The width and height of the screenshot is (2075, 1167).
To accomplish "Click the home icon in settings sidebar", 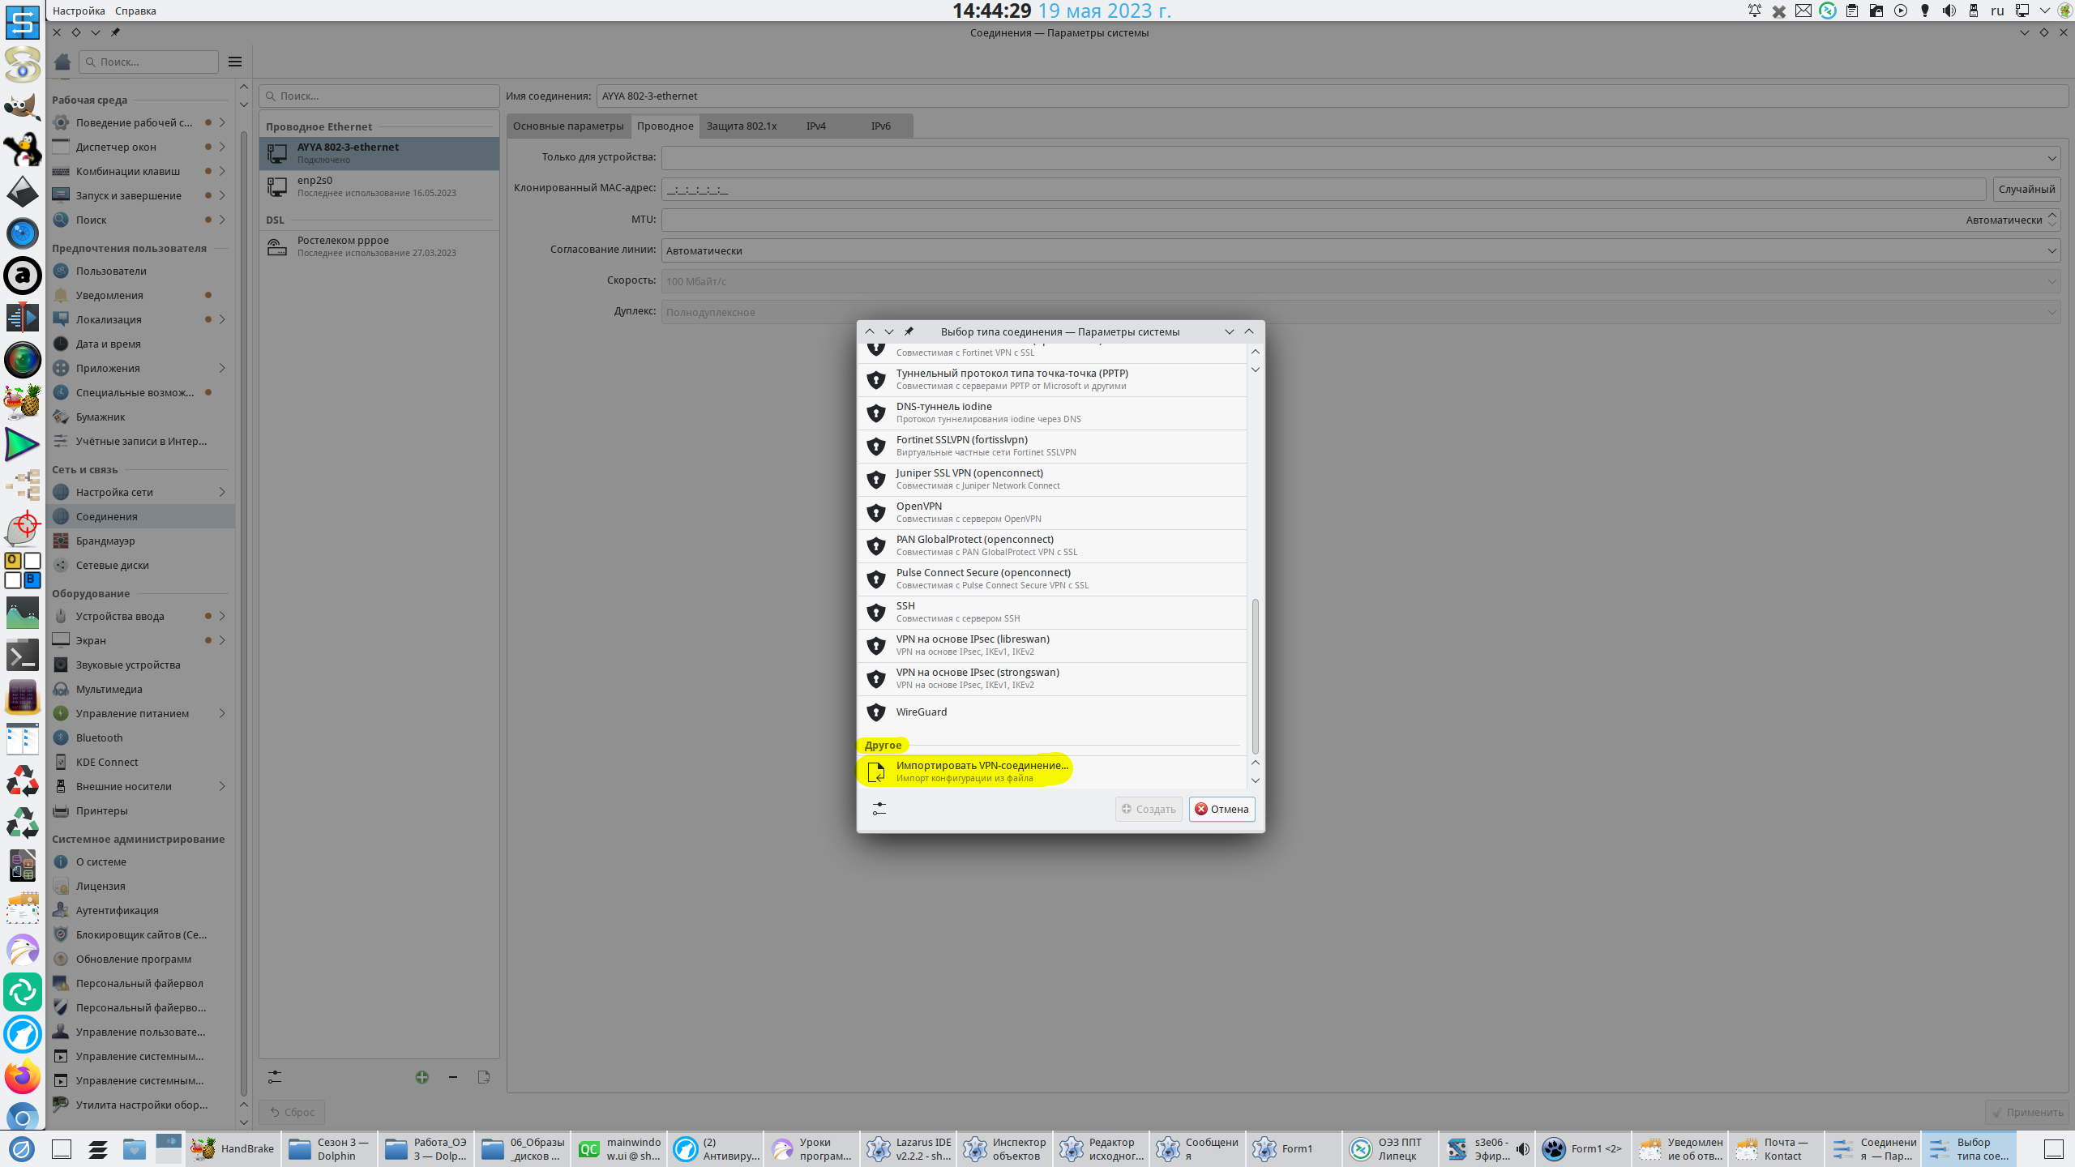I will 62,62.
